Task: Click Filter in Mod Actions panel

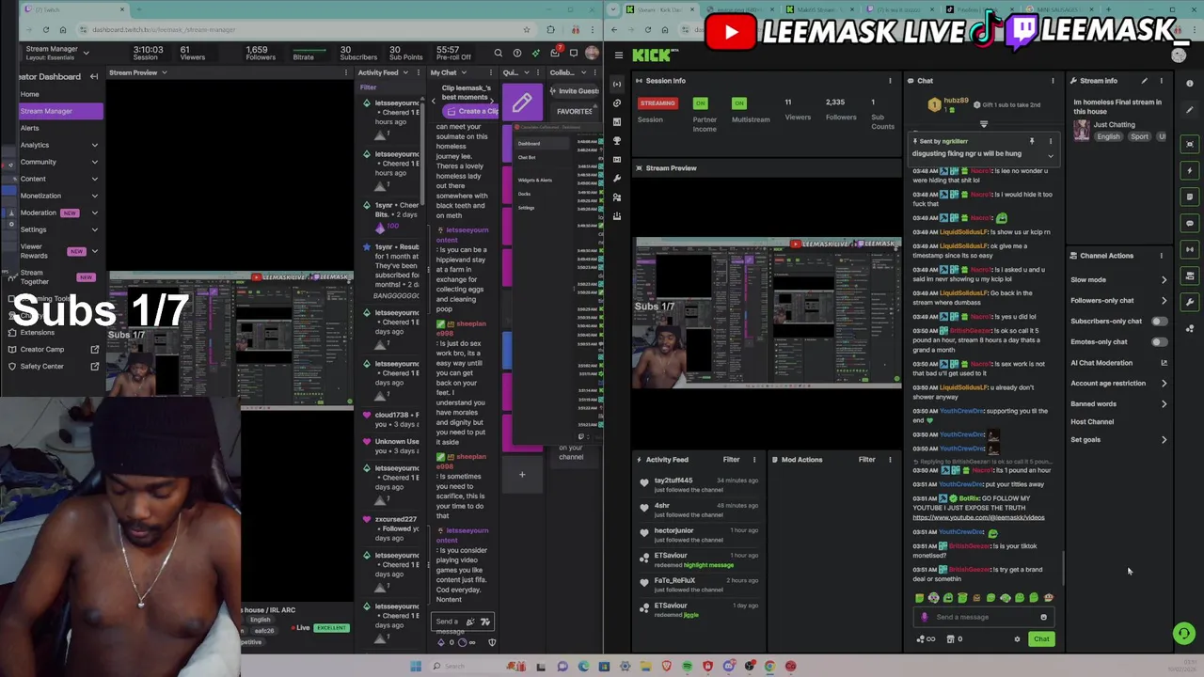Action: tap(866, 460)
